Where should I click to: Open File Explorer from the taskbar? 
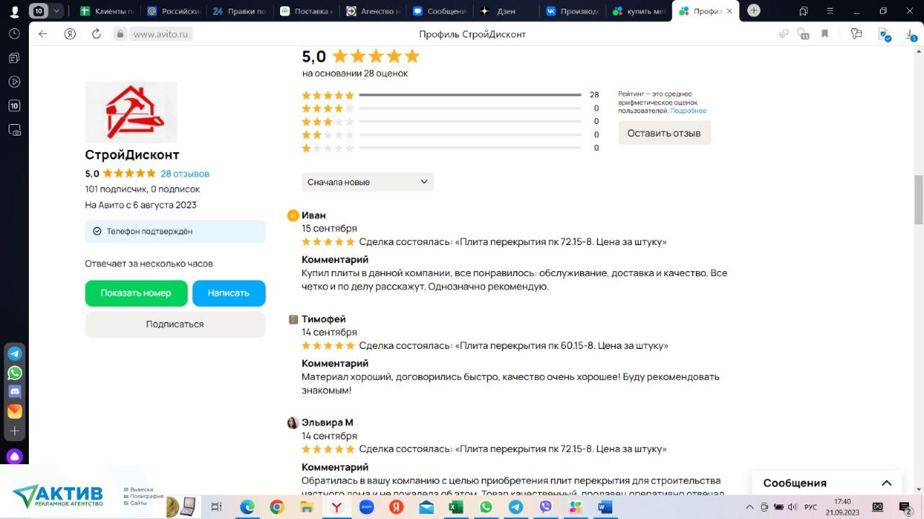pos(306,507)
